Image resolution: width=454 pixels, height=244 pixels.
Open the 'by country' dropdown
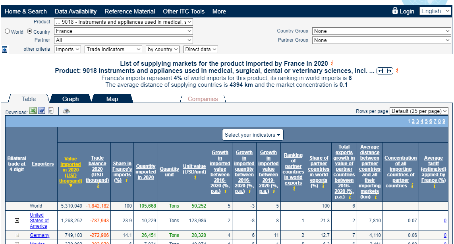tap(163, 50)
